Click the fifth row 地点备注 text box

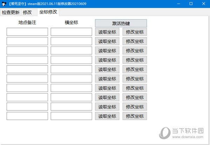tap(27, 69)
